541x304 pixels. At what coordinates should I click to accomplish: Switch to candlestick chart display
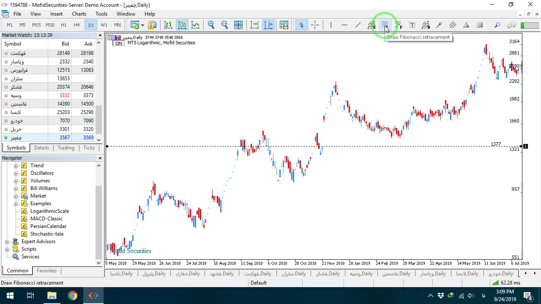coord(182,25)
